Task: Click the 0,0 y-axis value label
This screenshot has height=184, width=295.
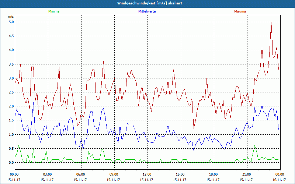Action: click(x=11, y=163)
